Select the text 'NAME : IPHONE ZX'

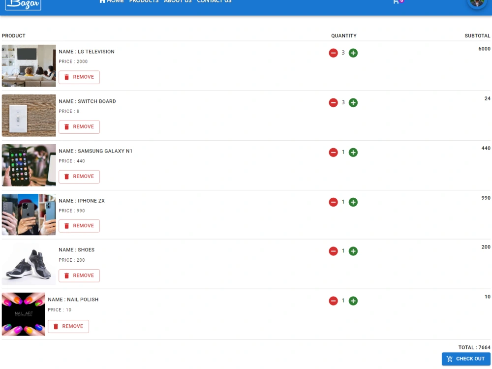point(82,201)
